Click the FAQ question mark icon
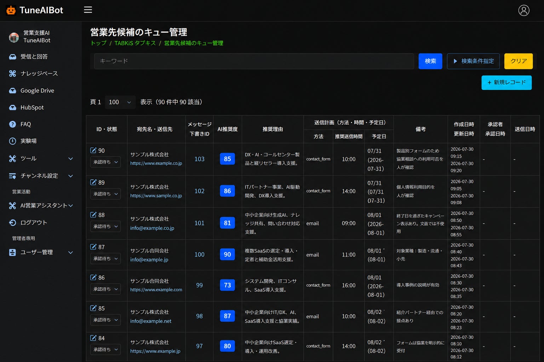This screenshot has height=362, width=544. pos(12,124)
